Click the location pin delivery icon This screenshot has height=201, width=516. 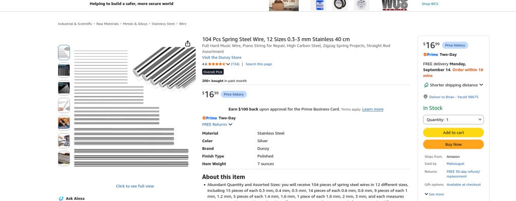(x=425, y=97)
